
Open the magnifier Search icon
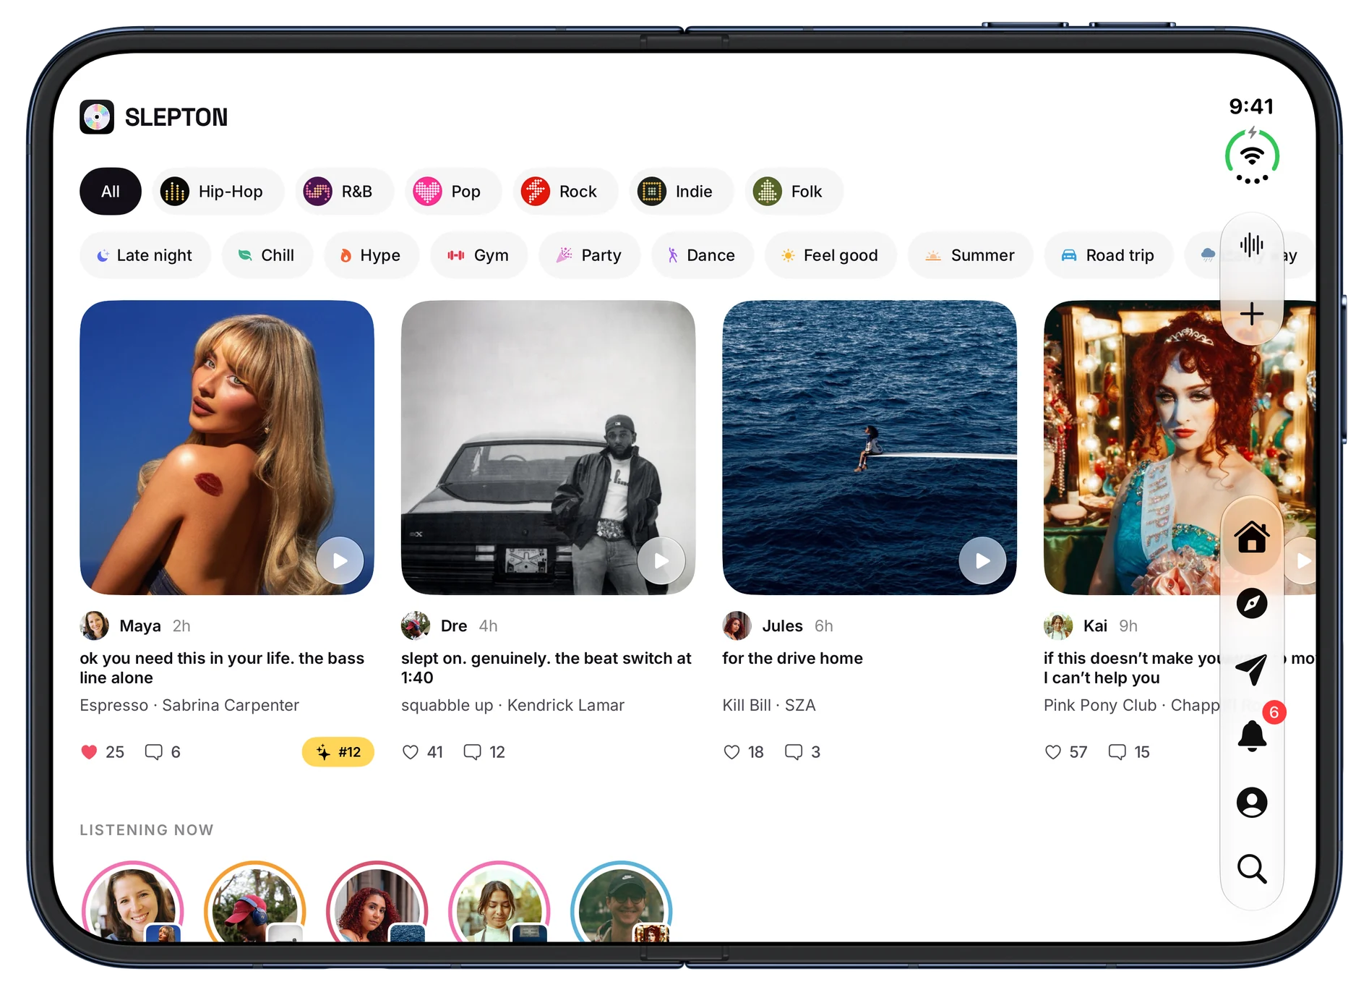click(1251, 868)
